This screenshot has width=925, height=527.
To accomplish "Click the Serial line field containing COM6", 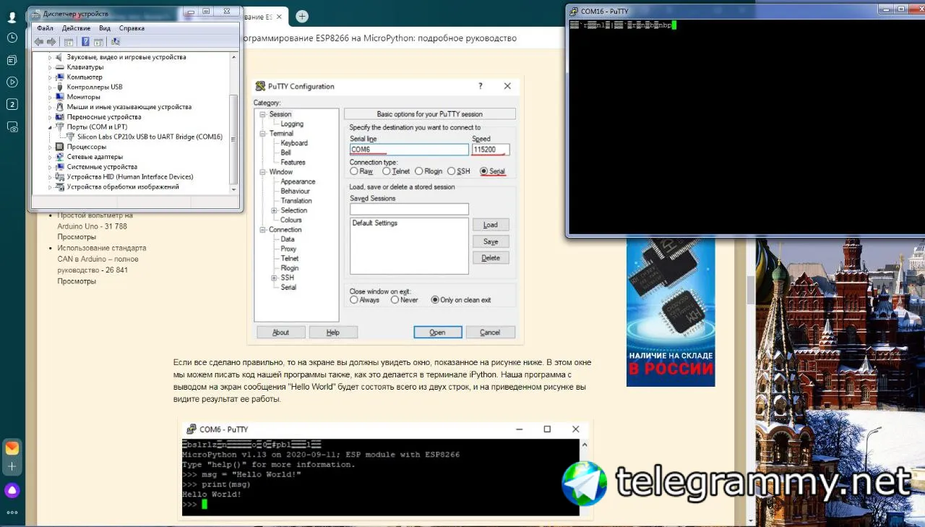I will [409, 150].
